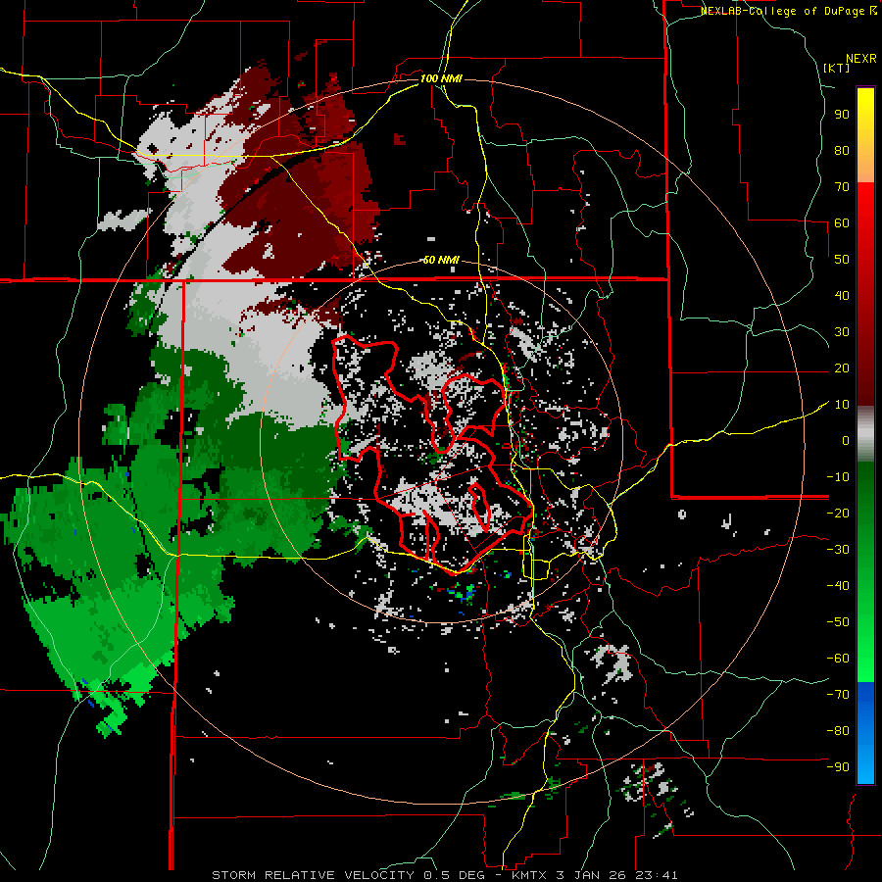Click the STORM RELATIVE VELOCITY caption text

coord(313,875)
